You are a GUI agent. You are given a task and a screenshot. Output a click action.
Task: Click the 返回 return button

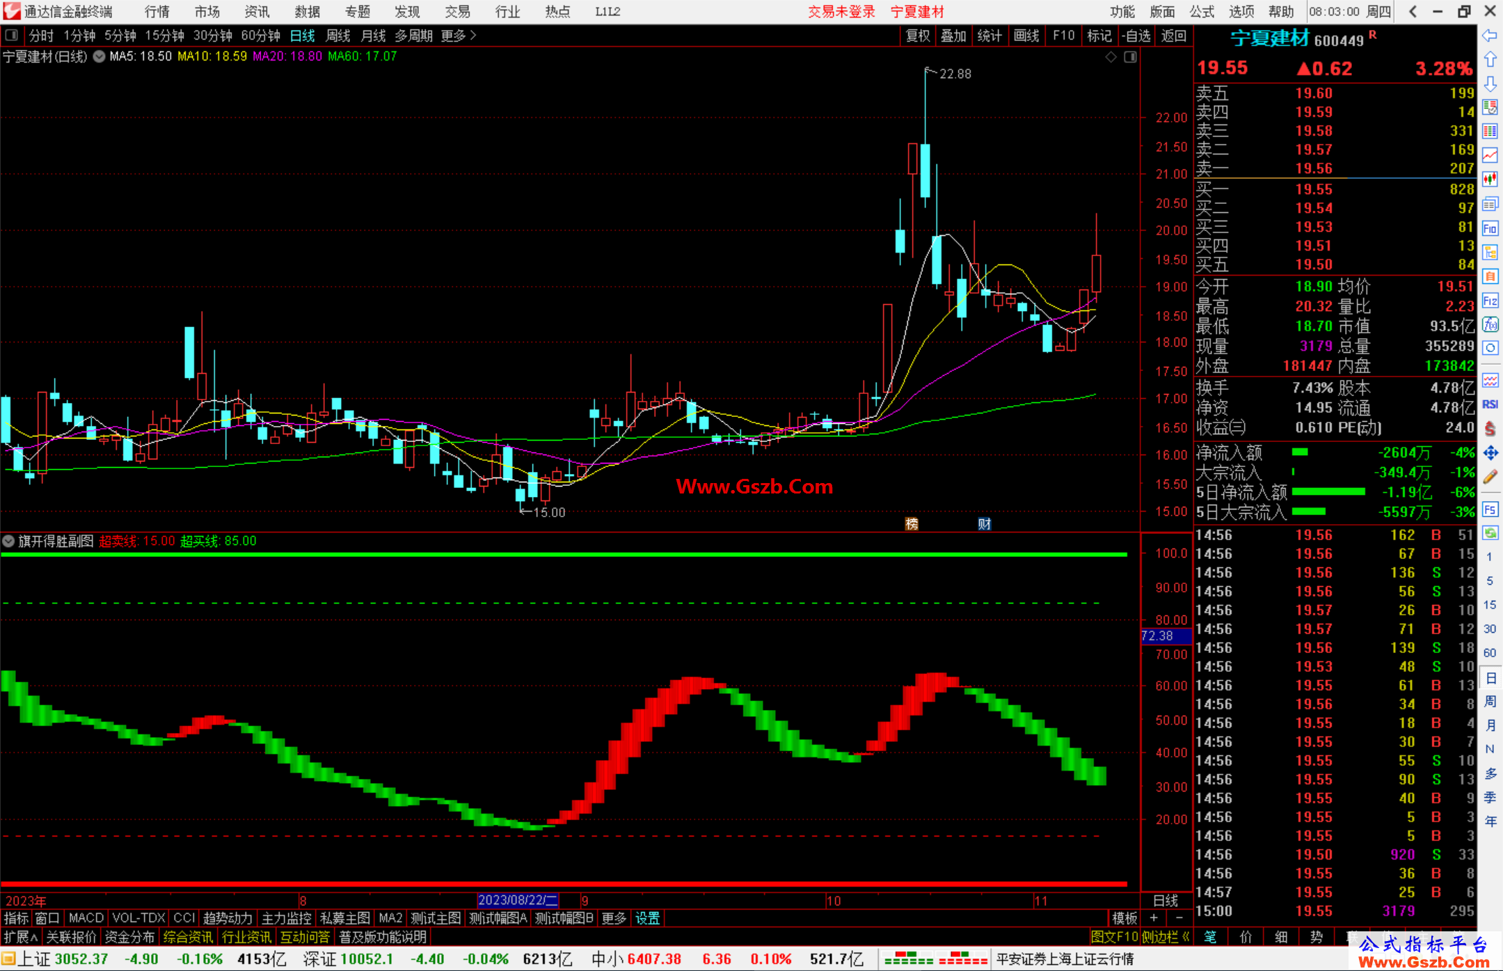point(1174,35)
